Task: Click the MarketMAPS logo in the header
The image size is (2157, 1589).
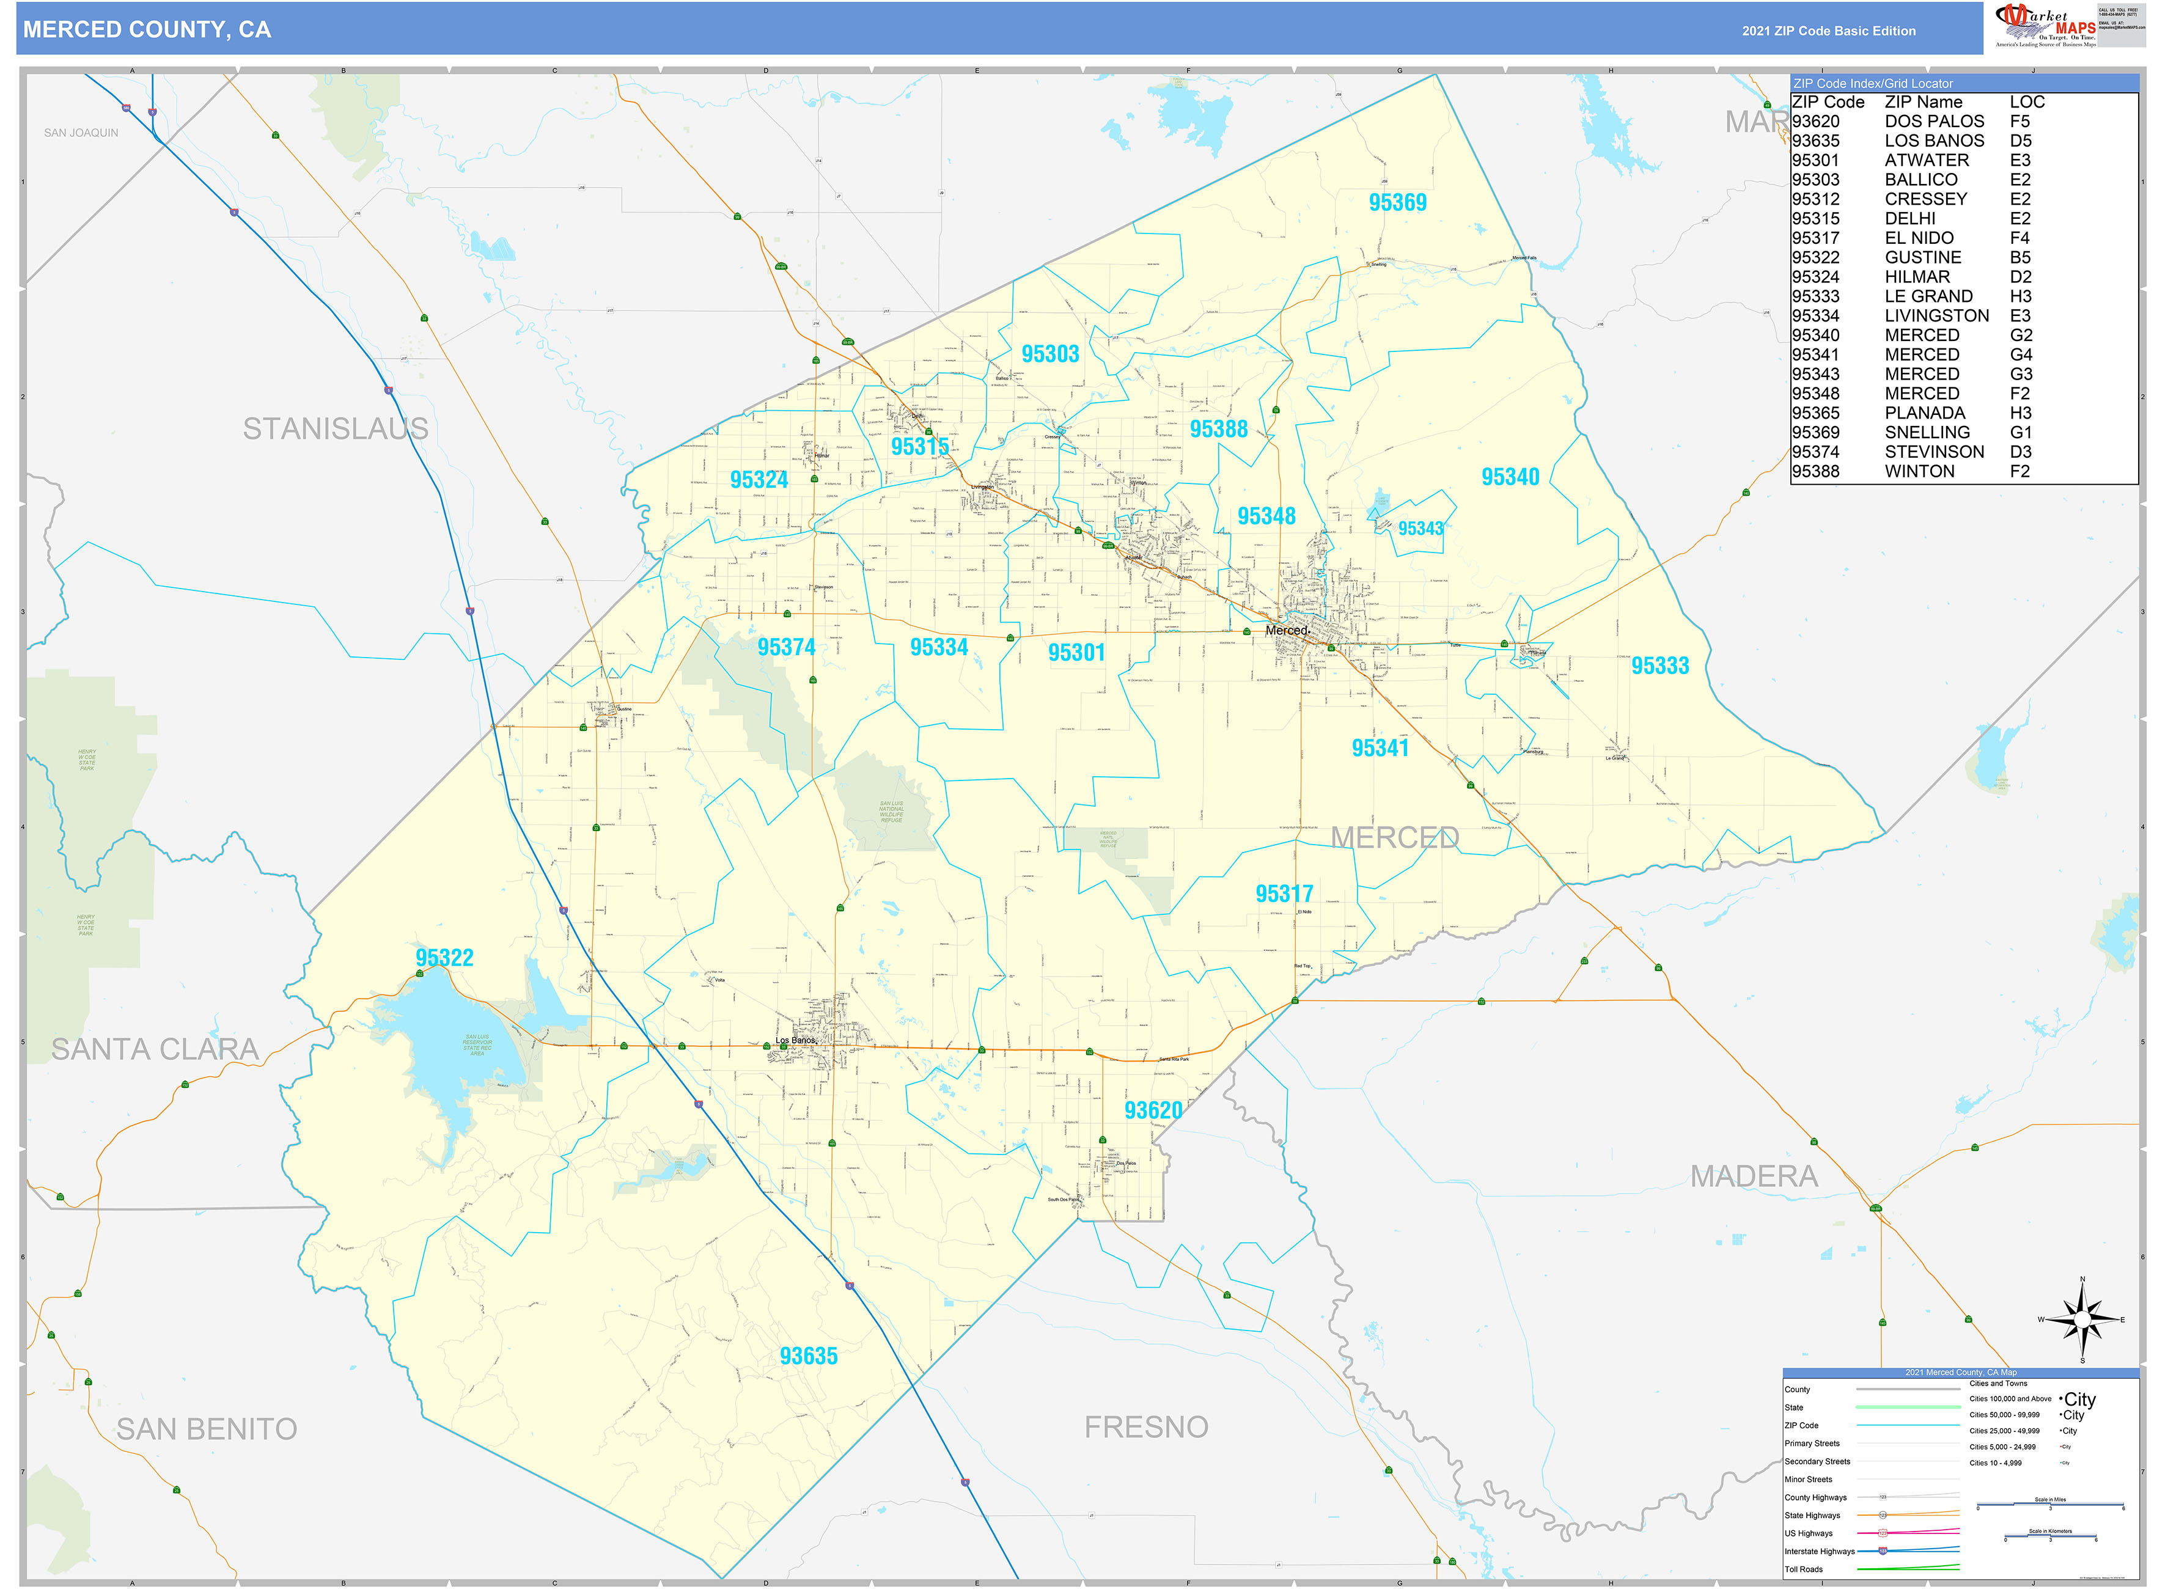Action: tap(2045, 25)
